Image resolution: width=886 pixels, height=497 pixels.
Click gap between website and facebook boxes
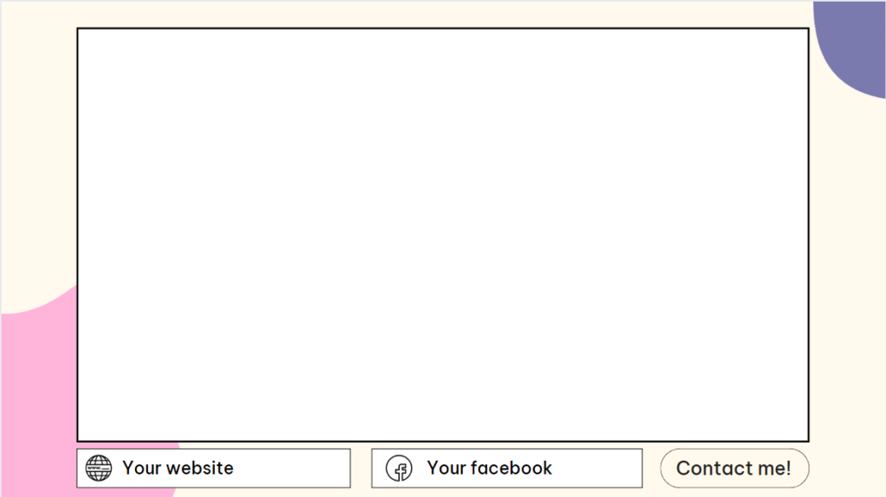click(361, 468)
